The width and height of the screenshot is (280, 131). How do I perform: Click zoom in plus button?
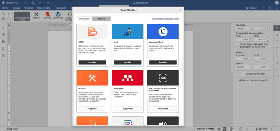(x=272, y=129)
